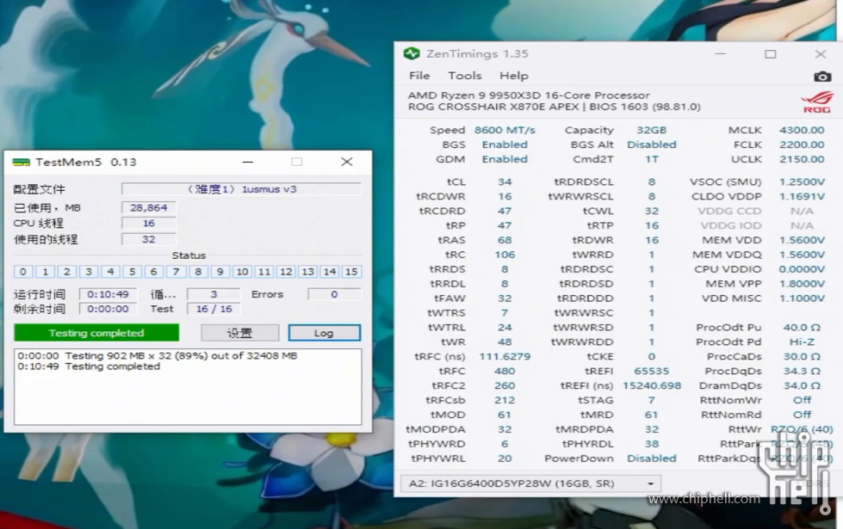Click the tREFI (ns) value 15240.698
The image size is (843, 529).
(x=652, y=385)
